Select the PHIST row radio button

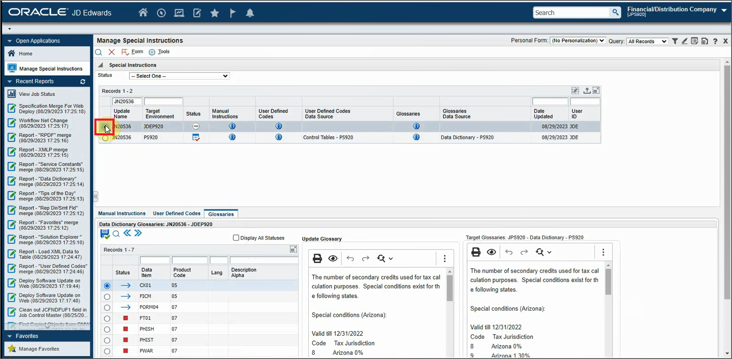(107, 341)
